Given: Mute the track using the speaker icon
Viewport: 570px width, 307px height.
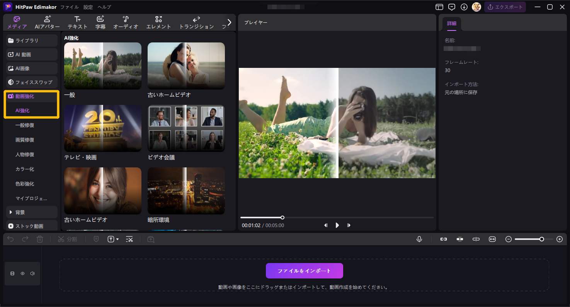Looking at the screenshot, I should coord(32,273).
